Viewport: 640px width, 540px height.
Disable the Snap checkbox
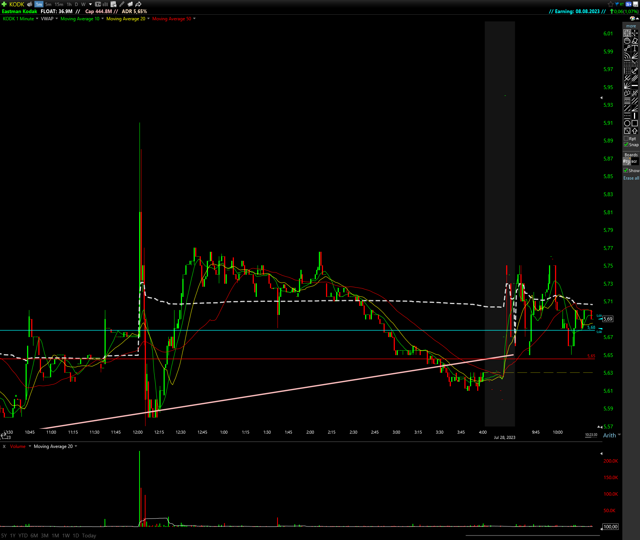point(626,145)
